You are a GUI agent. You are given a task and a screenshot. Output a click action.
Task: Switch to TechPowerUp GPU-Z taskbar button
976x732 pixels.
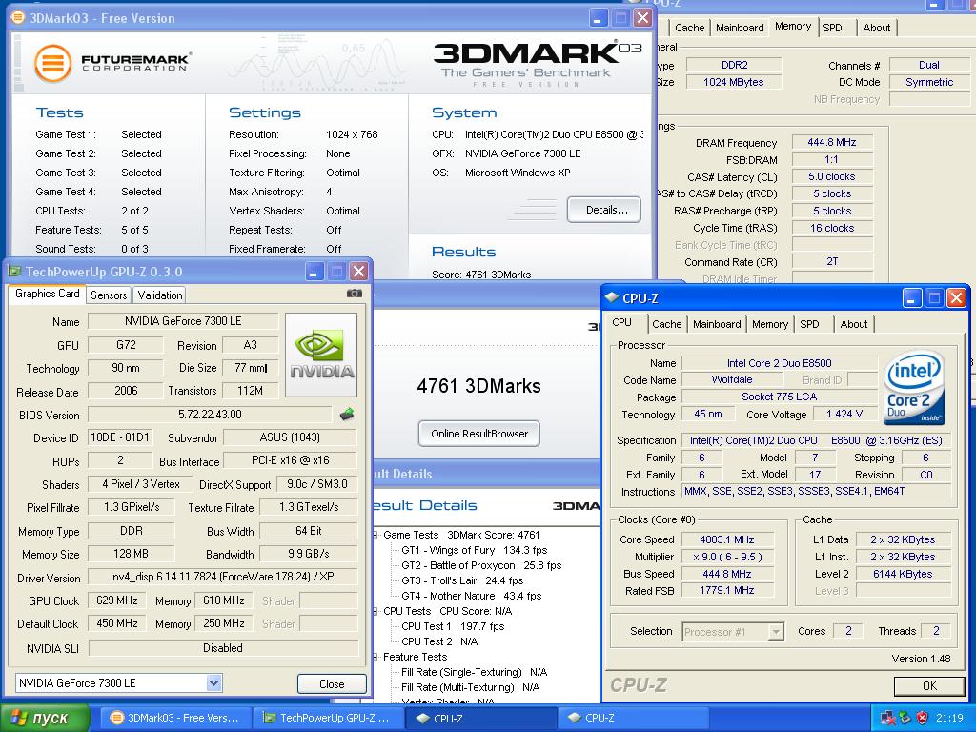pos(327,718)
